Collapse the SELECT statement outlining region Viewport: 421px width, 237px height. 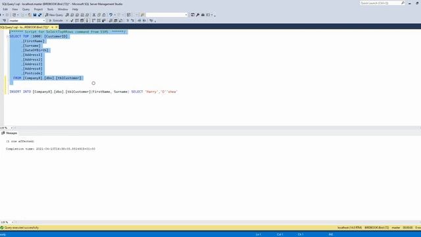tap(7, 36)
